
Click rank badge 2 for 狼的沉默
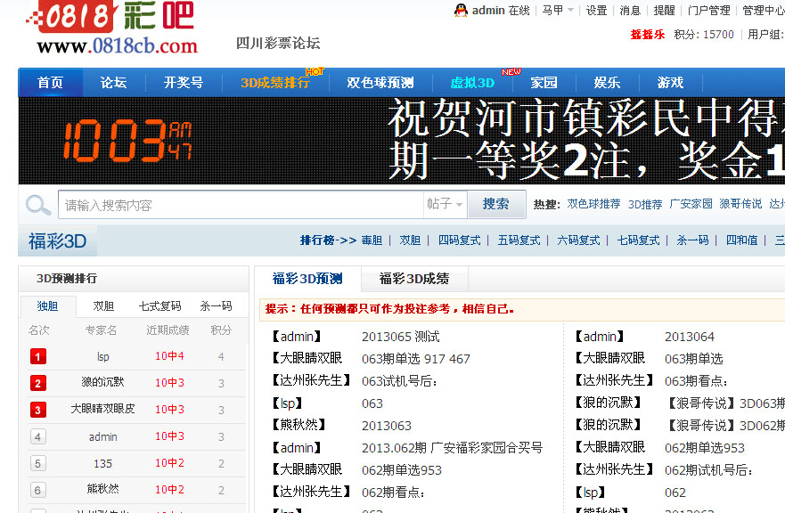click(38, 383)
